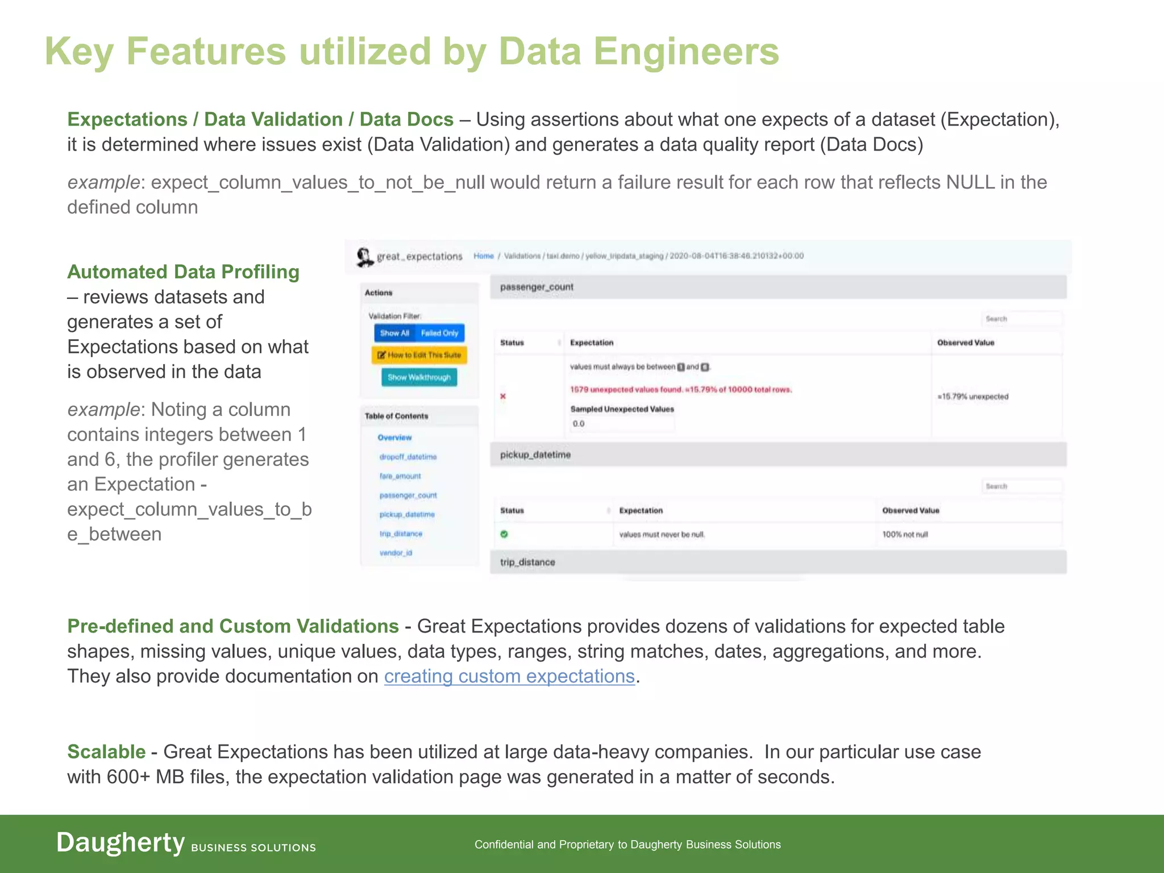Jump to vendor_id in Table of Contents
Image resolution: width=1164 pixels, height=873 pixels.
(396, 553)
